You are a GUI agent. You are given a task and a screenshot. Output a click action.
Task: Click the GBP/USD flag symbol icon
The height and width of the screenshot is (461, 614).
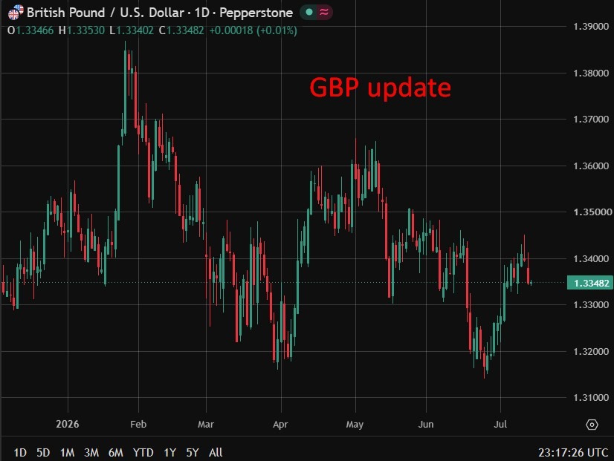pyautogui.click(x=16, y=12)
